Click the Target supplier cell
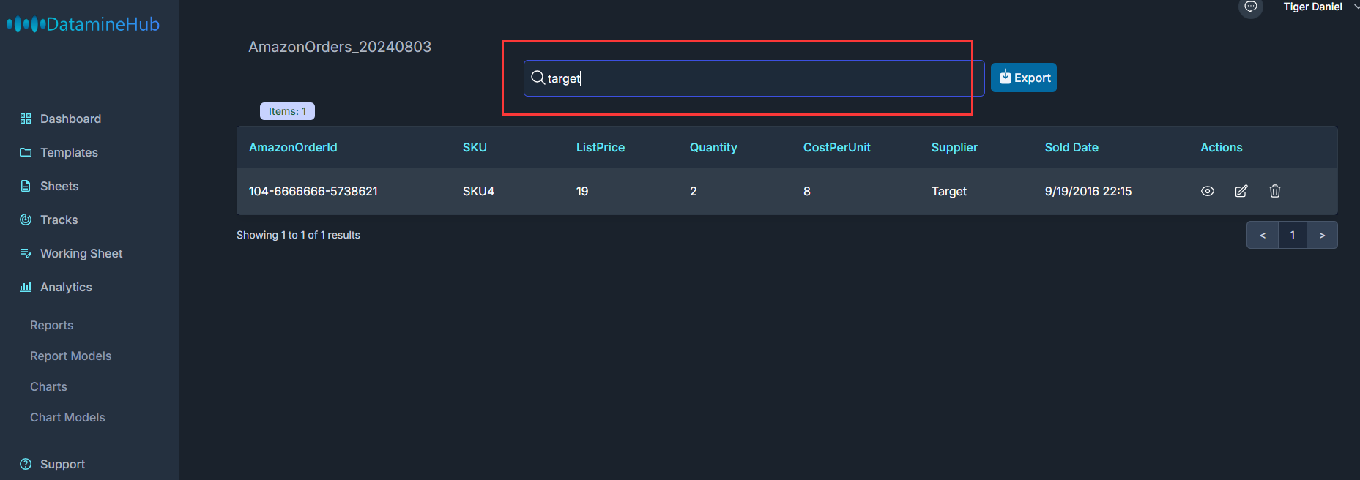The width and height of the screenshot is (1360, 480). click(949, 191)
